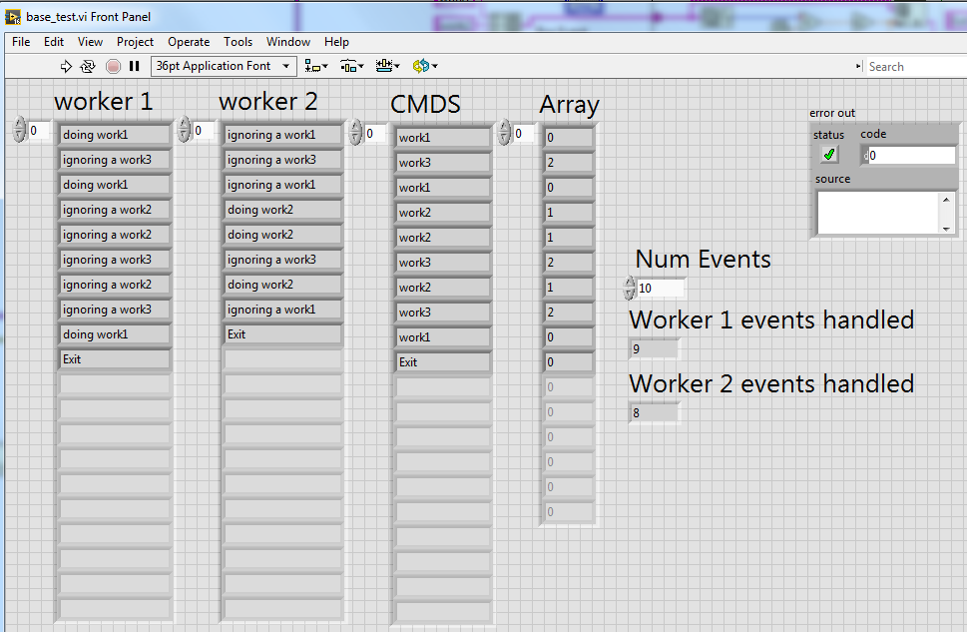
Task: Pause VI execution with pause icon
Action: tap(134, 66)
